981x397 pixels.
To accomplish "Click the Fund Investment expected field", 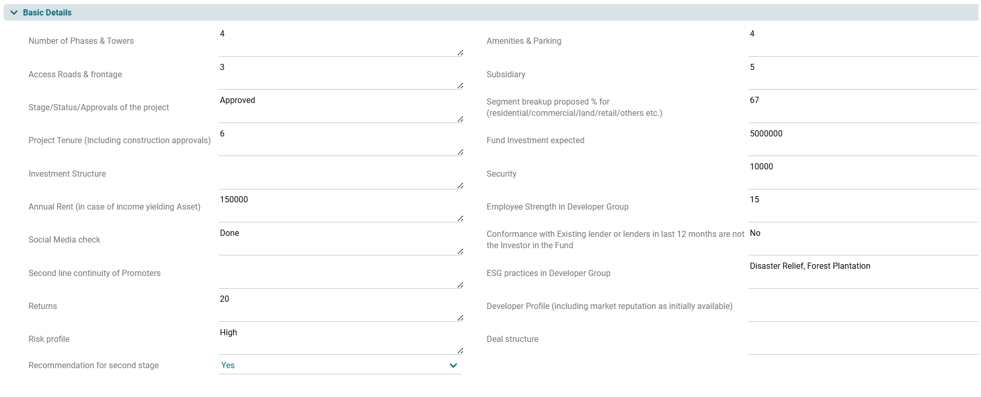I will (861, 141).
